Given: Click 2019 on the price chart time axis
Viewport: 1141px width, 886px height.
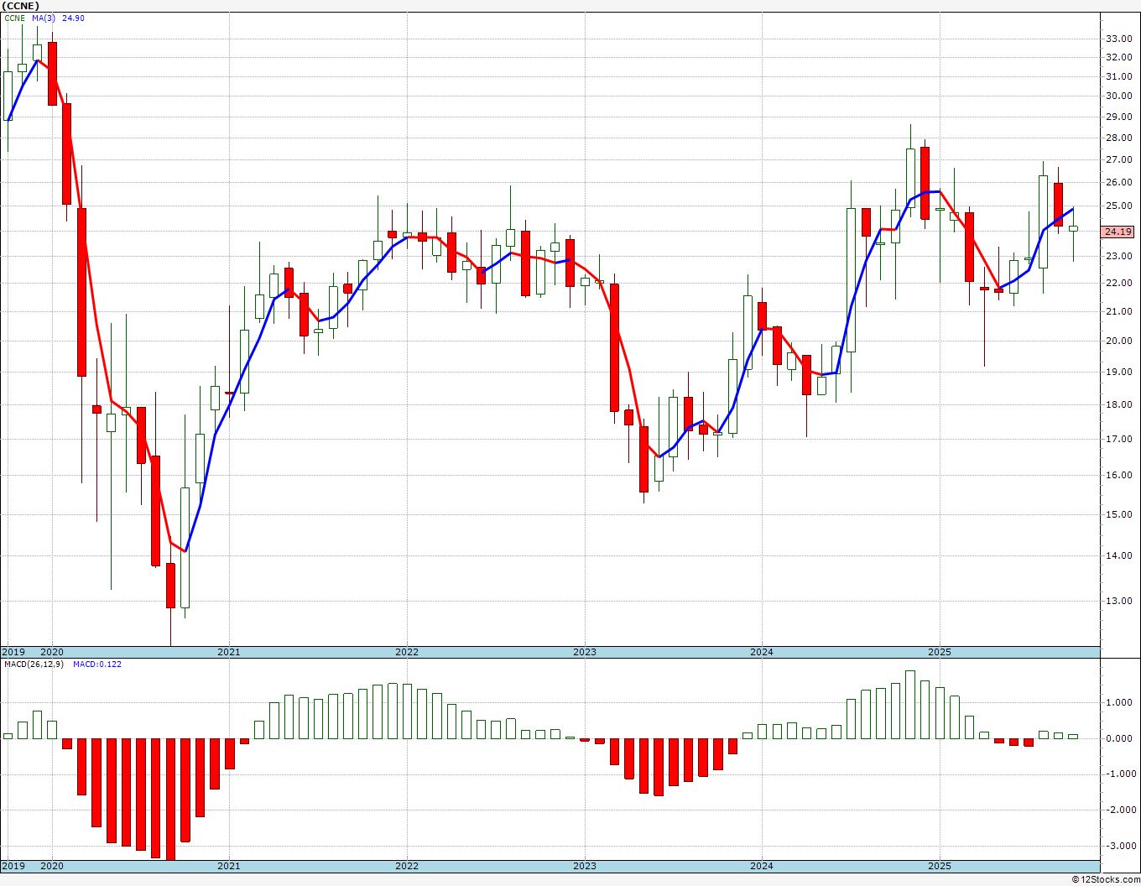Looking at the screenshot, I should [13, 652].
